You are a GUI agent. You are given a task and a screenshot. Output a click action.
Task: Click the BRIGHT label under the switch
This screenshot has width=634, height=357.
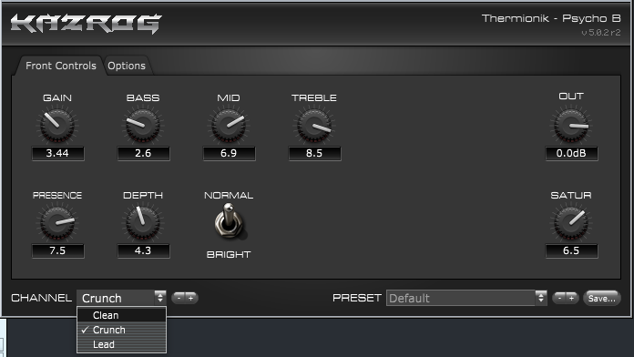tap(229, 255)
